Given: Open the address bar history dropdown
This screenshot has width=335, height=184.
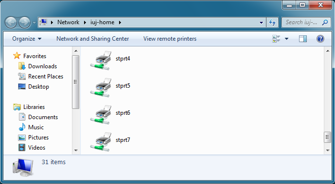Looking at the screenshot, I should pos(261,22).
